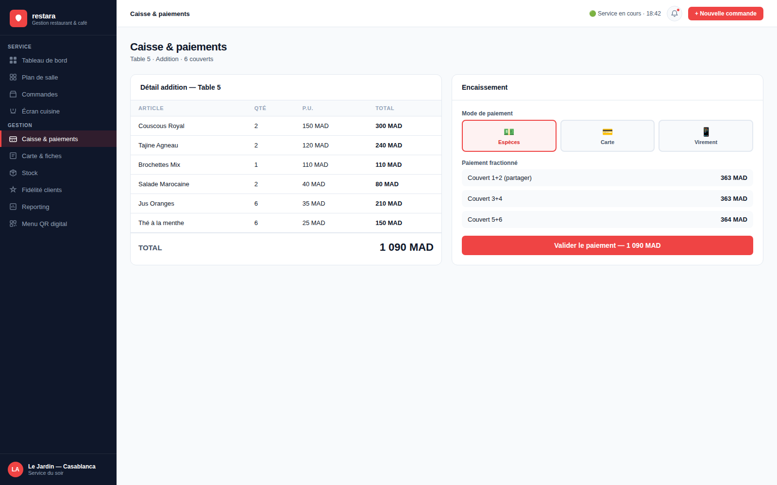Click the Nouvelle commande button
Image resolution: width=777 pixels, height=485 pixels.
[x=726, y=14]
